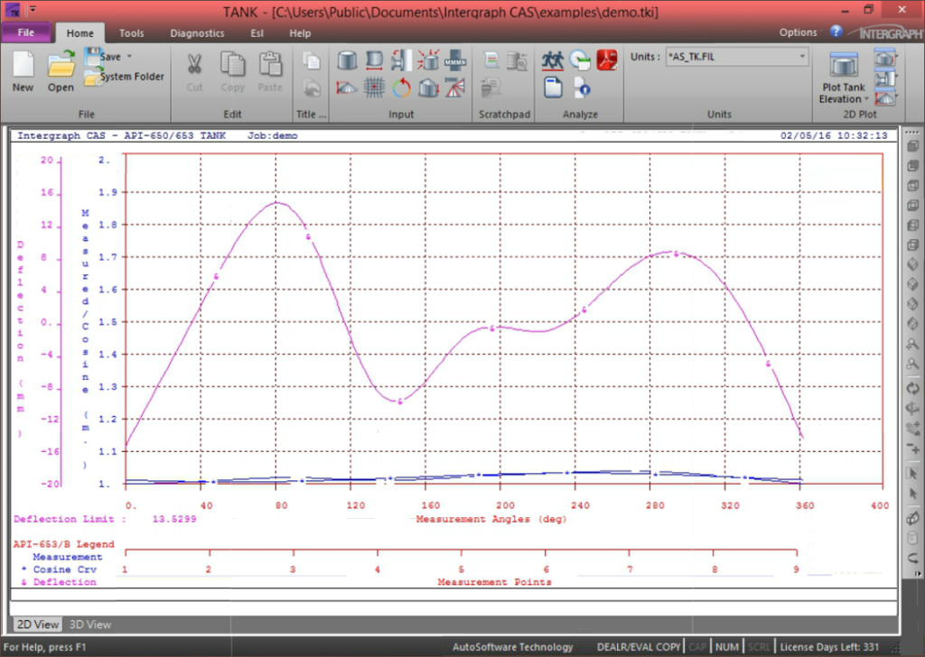The width and height of the screenshot is (925, 657).
Task: Click the API-653/B Legend heading
Action: click(x=64, y=544)
